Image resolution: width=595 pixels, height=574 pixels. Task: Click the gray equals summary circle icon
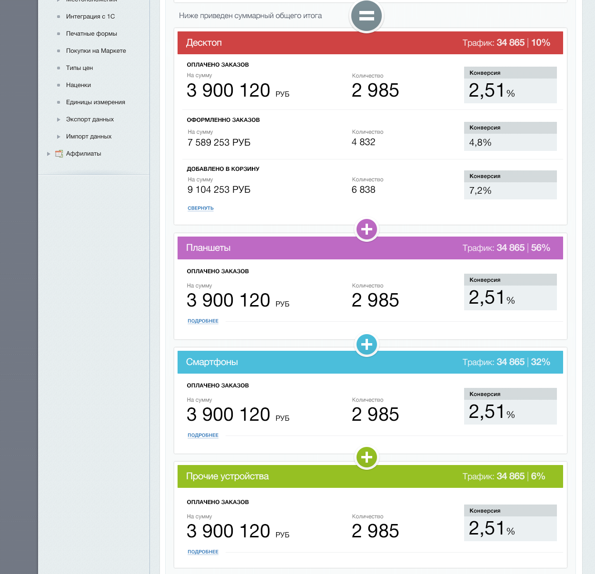click(x=366, y=16)
